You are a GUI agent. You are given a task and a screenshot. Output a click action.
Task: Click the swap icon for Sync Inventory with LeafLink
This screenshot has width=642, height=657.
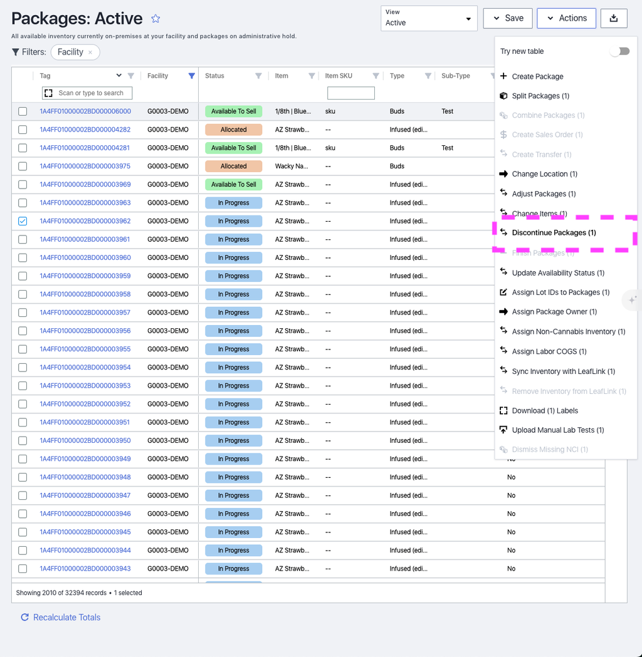[503, 370]
